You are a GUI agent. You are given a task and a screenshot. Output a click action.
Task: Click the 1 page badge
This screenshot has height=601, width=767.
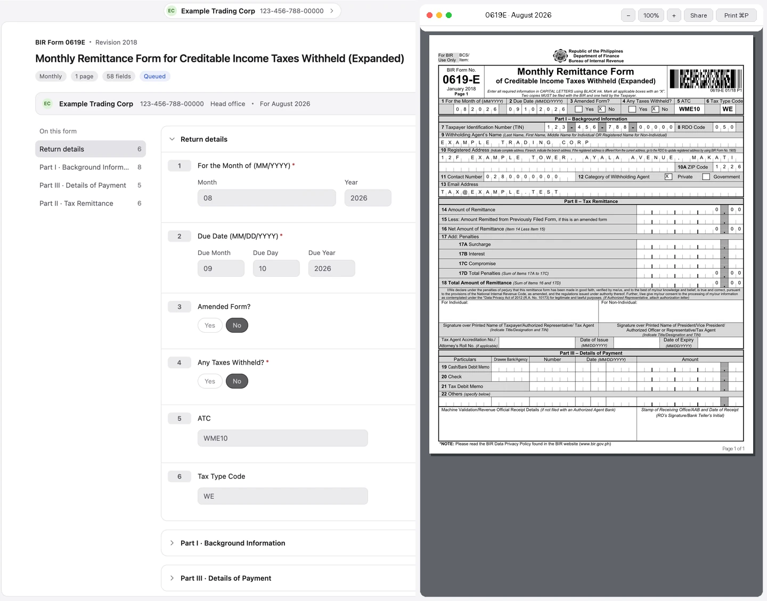tap(84, 76)
